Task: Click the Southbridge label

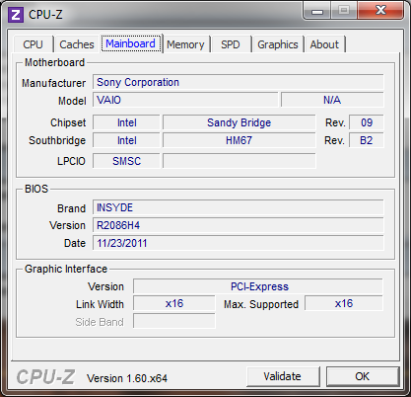Action: point(57,140)
